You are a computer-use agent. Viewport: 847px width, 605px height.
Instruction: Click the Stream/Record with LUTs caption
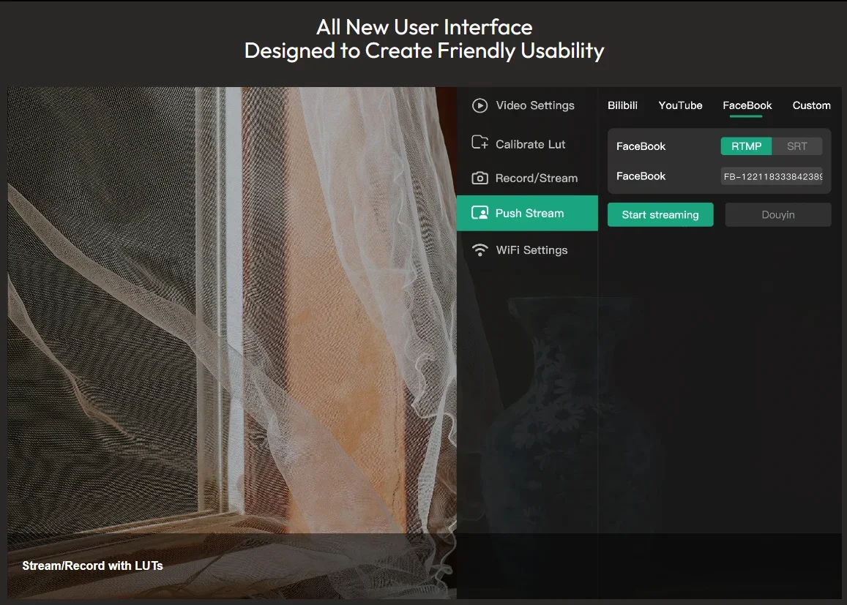(92, 565)
